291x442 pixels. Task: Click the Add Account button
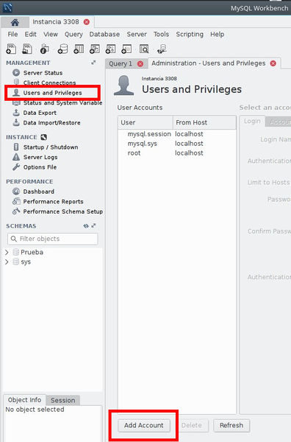tap(144, 425)
